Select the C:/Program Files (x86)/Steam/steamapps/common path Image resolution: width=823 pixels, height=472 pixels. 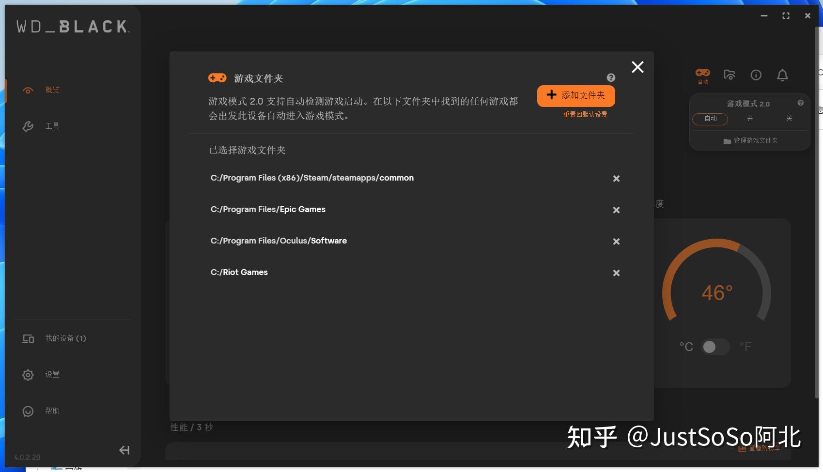coord(312,178)
